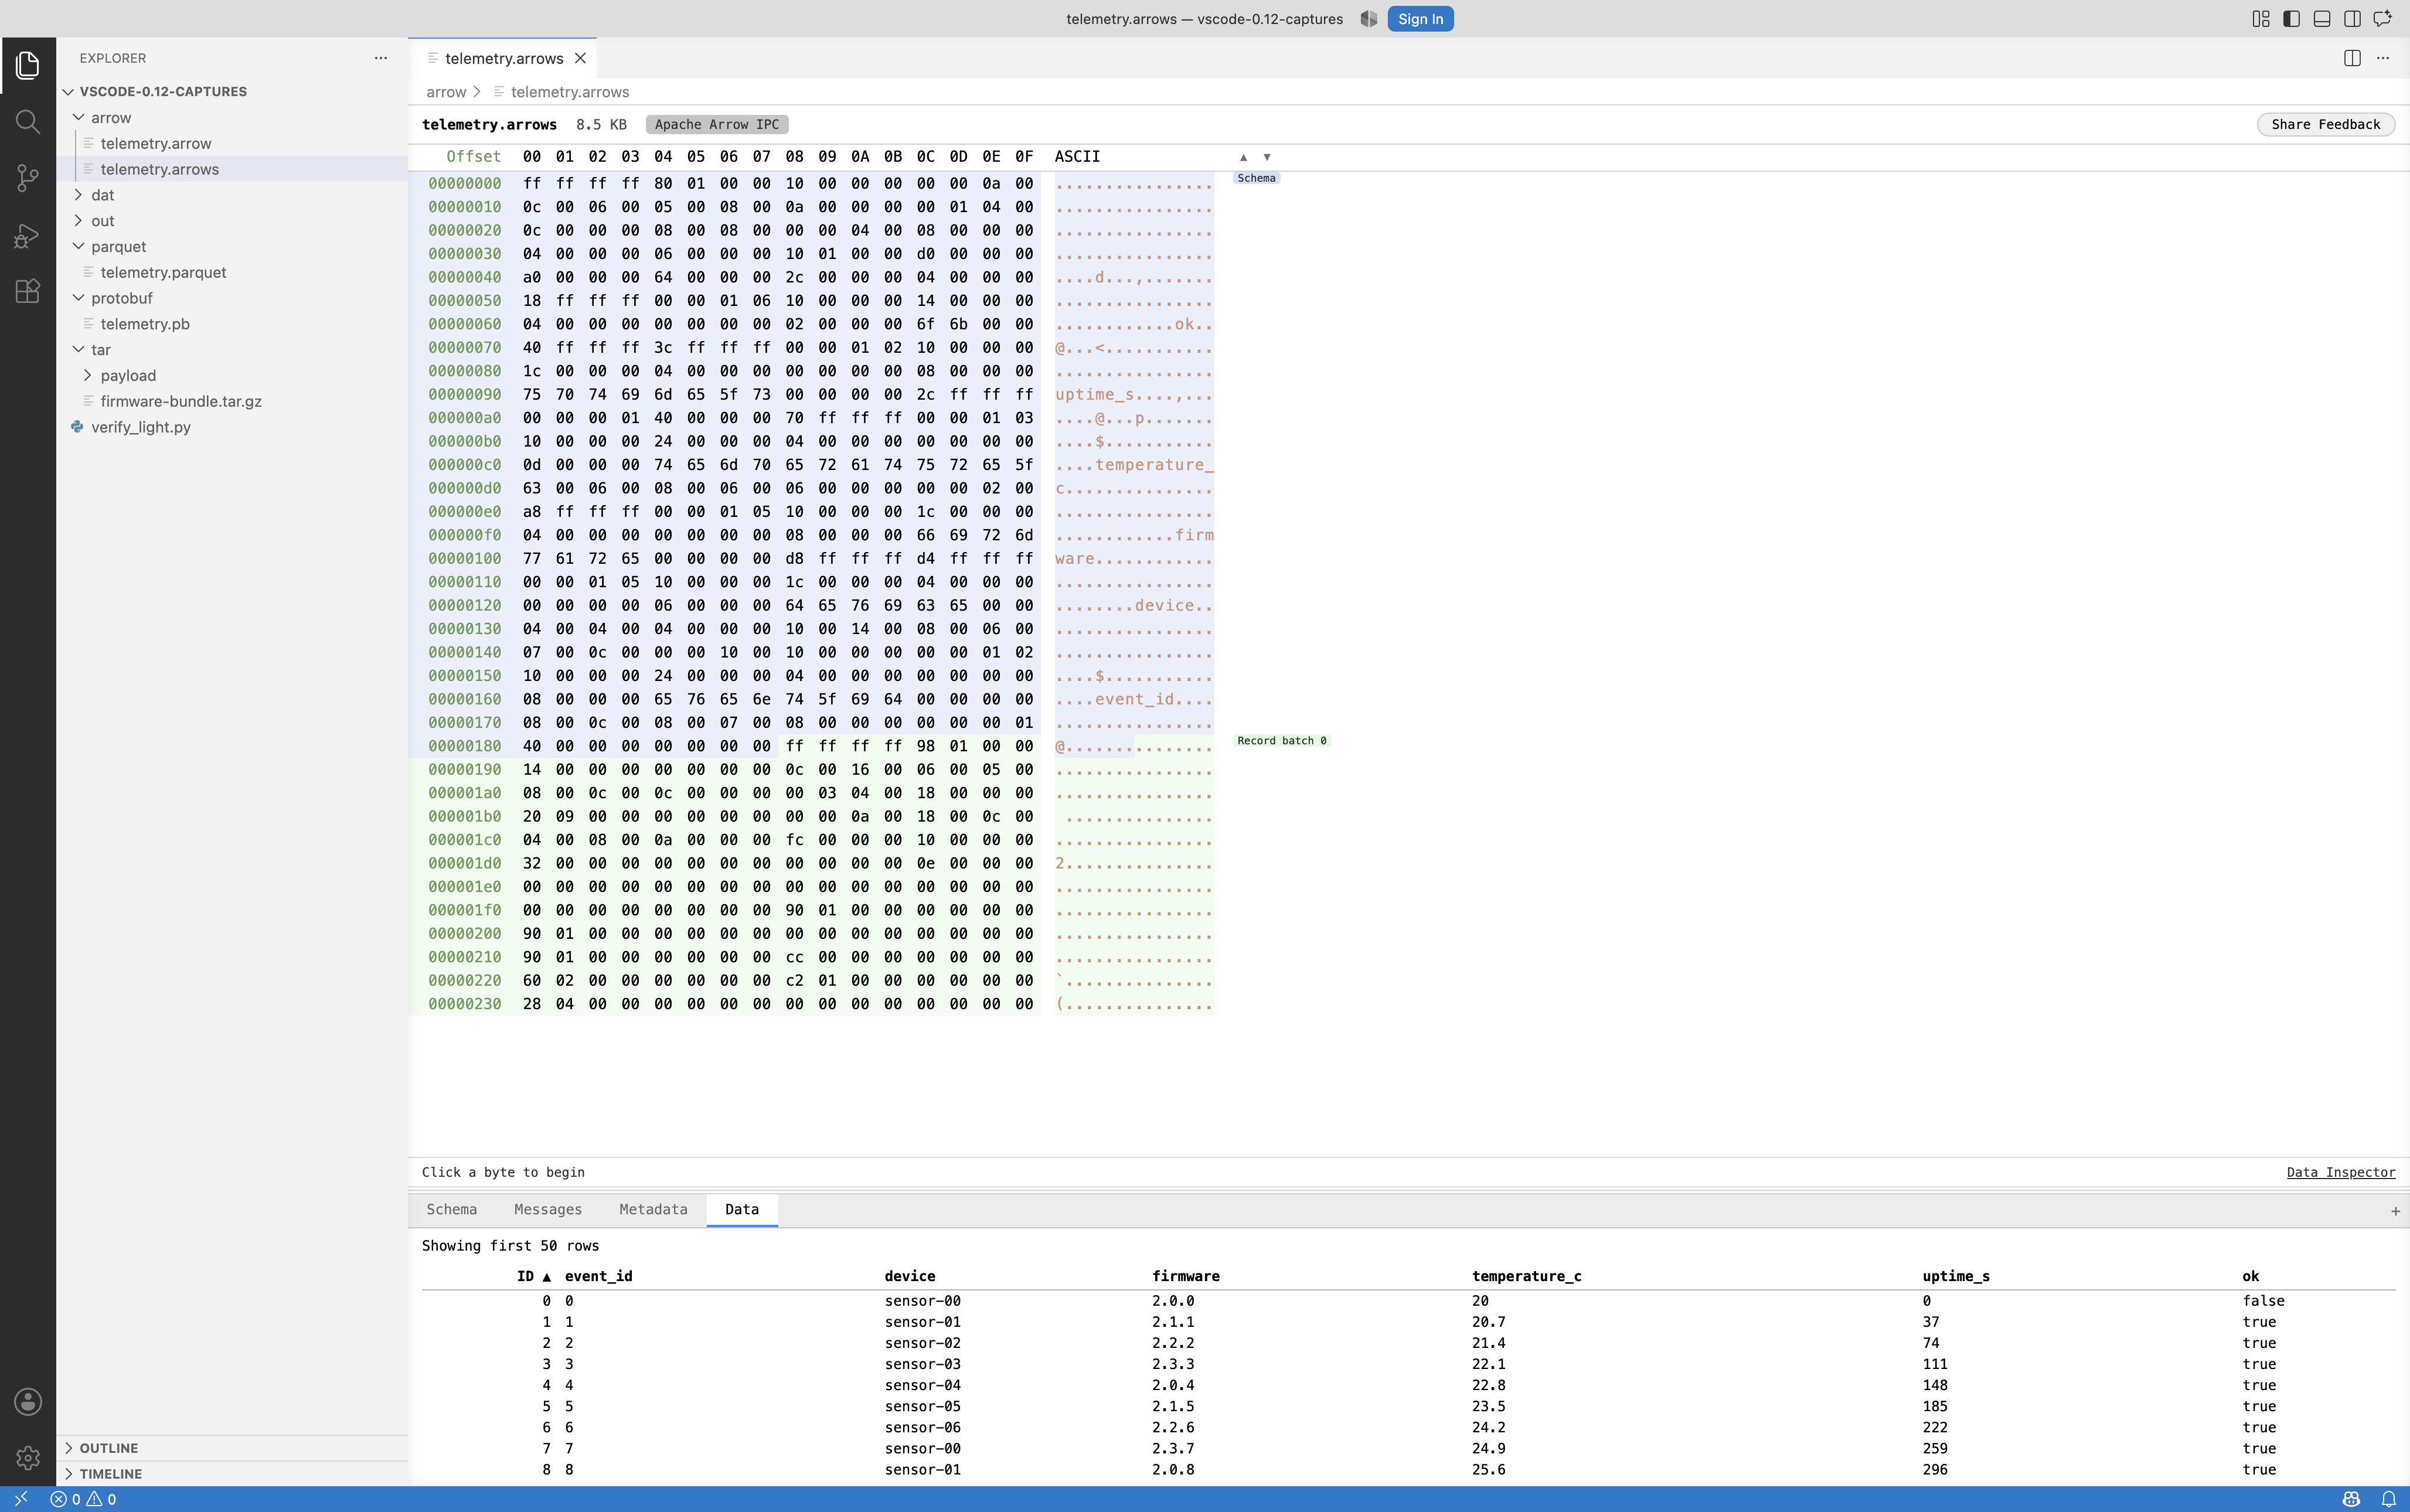Image resolution: width=2410 pixels, height=1512 pixels.
Task: Click Explorer's more actions ellipsis
Action: (x=381, y=58)
